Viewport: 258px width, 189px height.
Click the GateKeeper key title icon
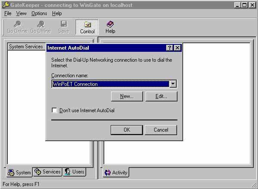coord(6,5)
